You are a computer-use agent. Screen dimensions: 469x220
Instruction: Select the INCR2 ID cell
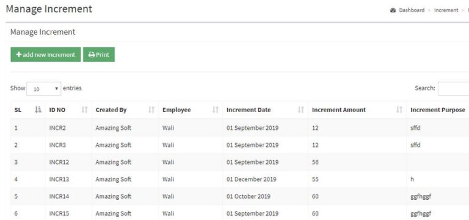pos(68,128)
